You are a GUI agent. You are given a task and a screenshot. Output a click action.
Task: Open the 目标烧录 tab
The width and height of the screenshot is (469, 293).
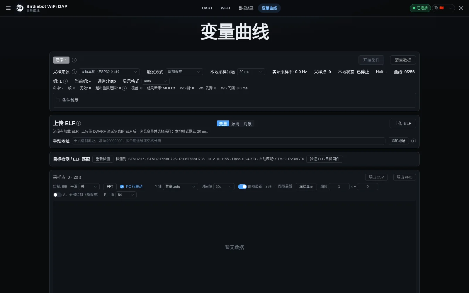pyautogui.click(x=246, y=8)
